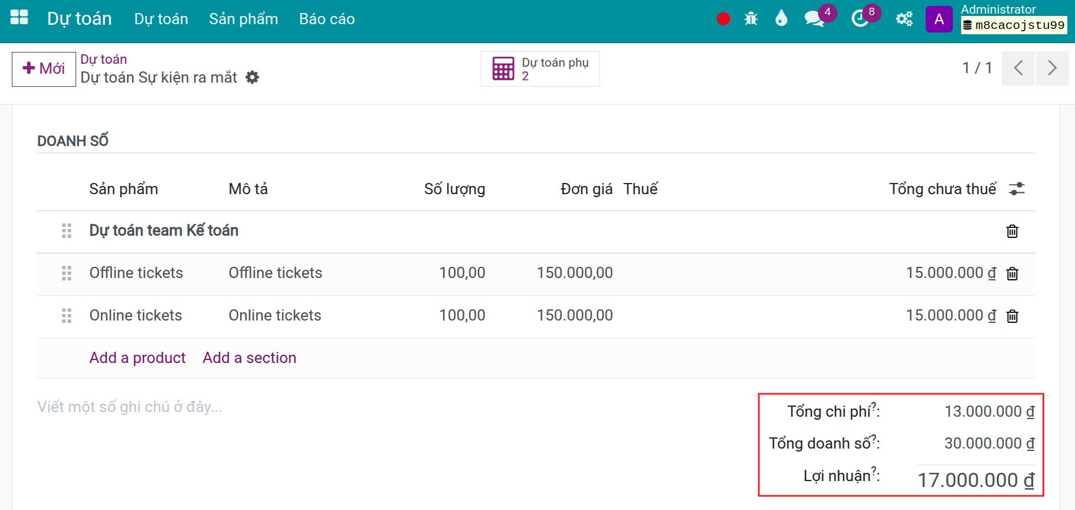Open the Báo cáo menu
1075x510 pixels.
click(327, 19)
